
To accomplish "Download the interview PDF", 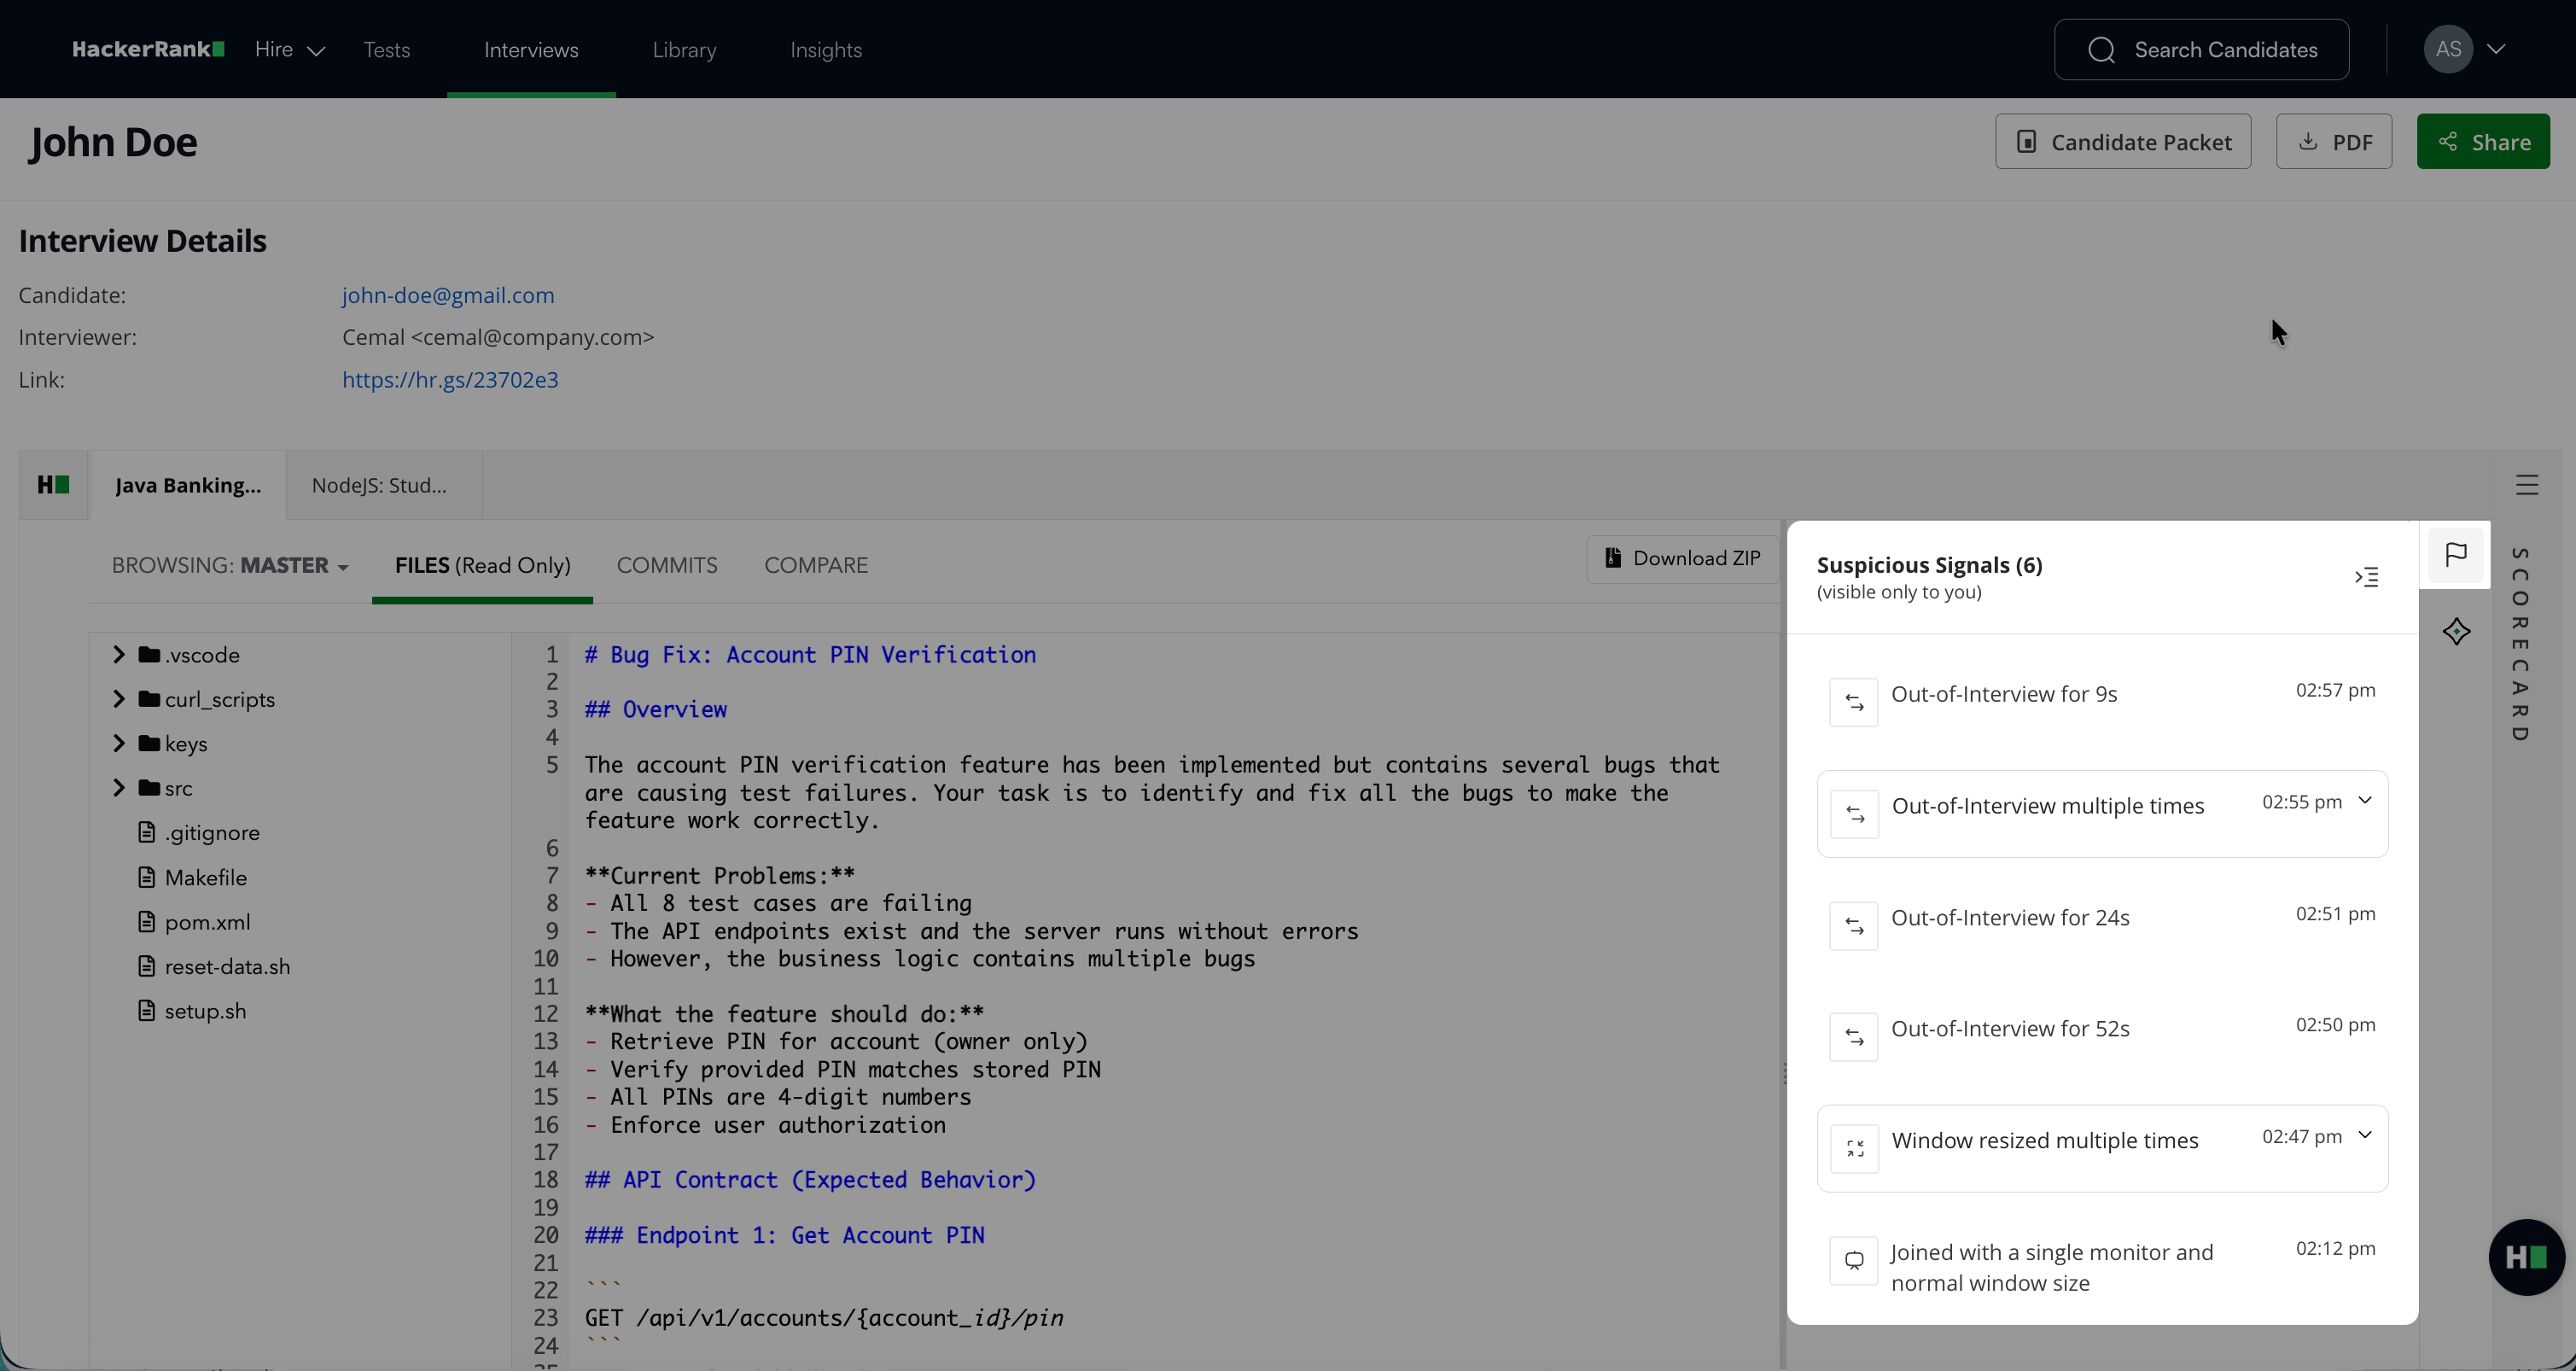I will 2333,141.
